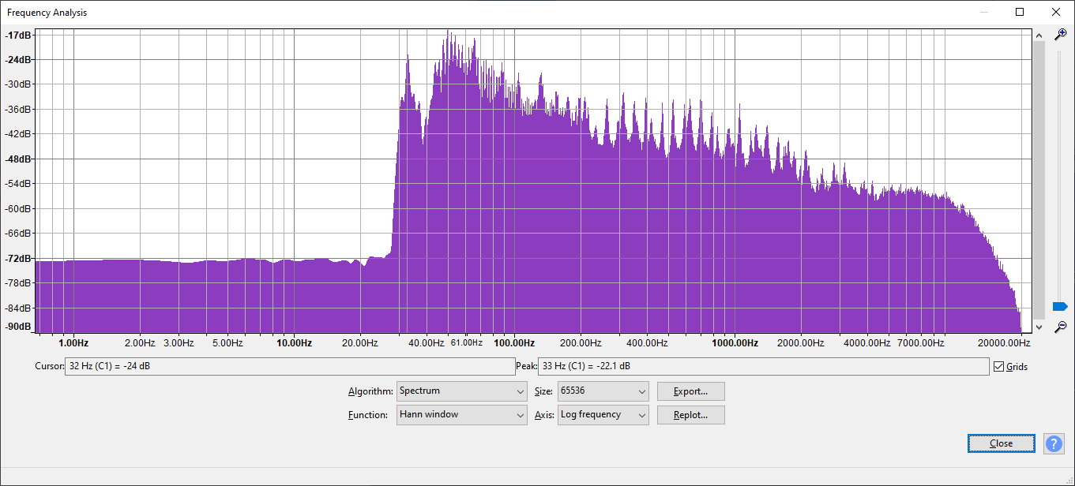The width and height of the screenshot is (1075, 486).
Task: Click the 1000.00Hz label on frequency ruler
Action: (x=735, y=343)
